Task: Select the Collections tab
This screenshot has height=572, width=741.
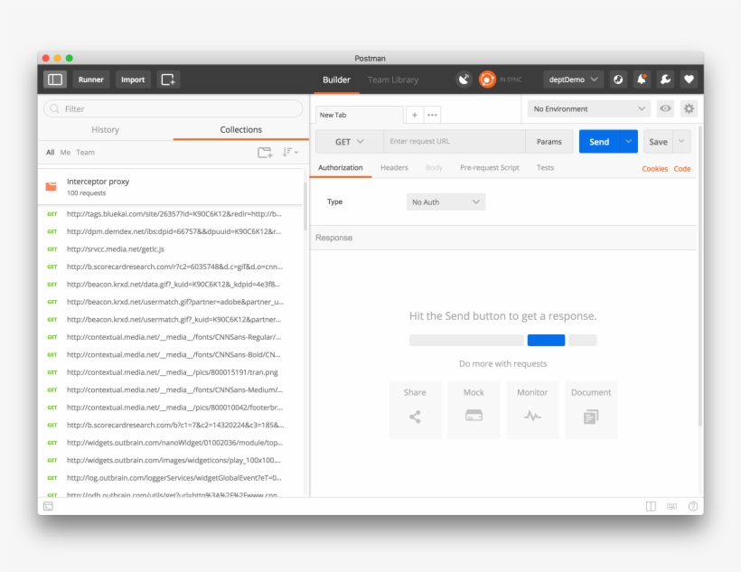Action: coord(241,129)
